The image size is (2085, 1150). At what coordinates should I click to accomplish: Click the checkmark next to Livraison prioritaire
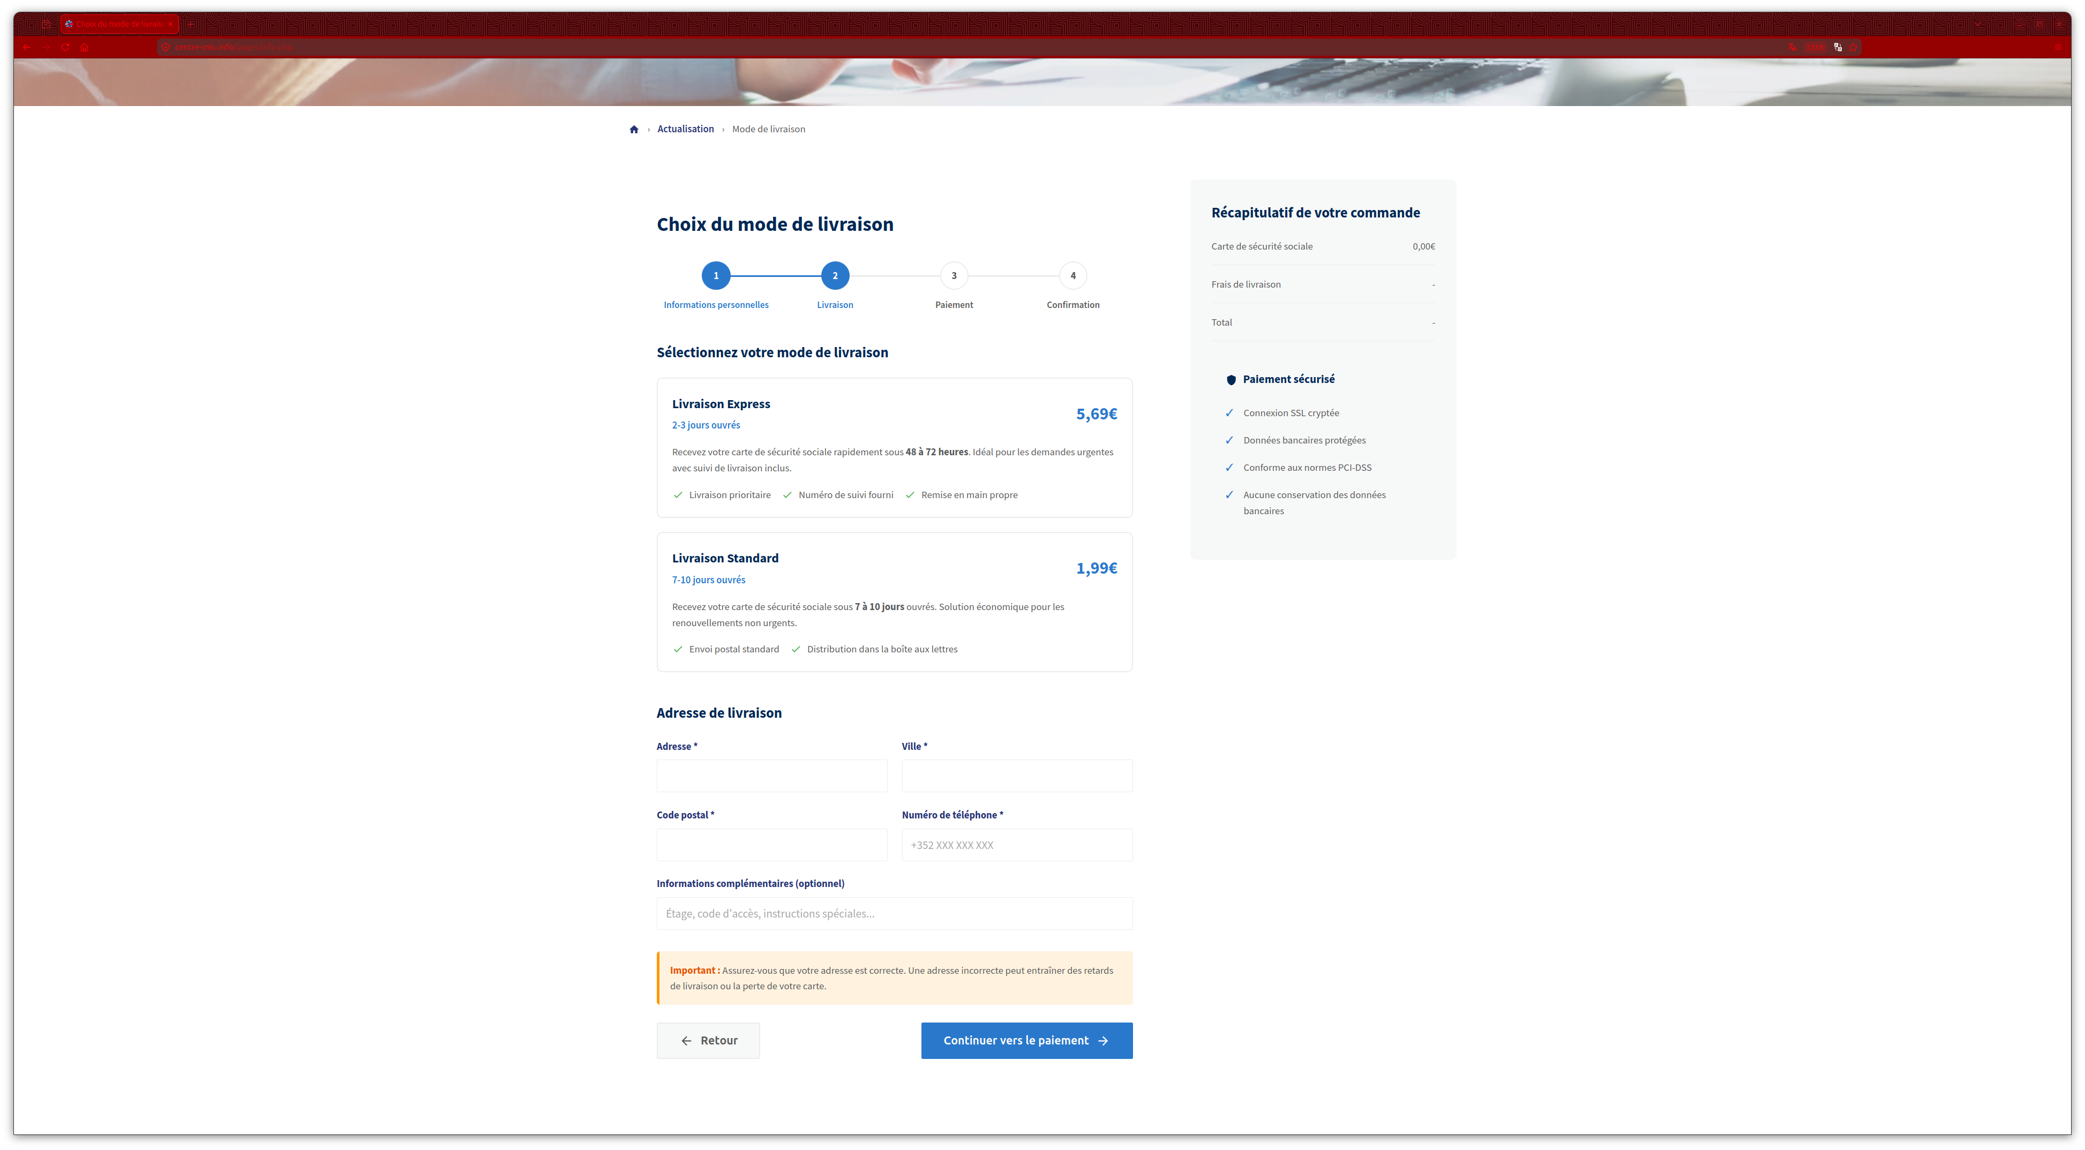point(678,495)
